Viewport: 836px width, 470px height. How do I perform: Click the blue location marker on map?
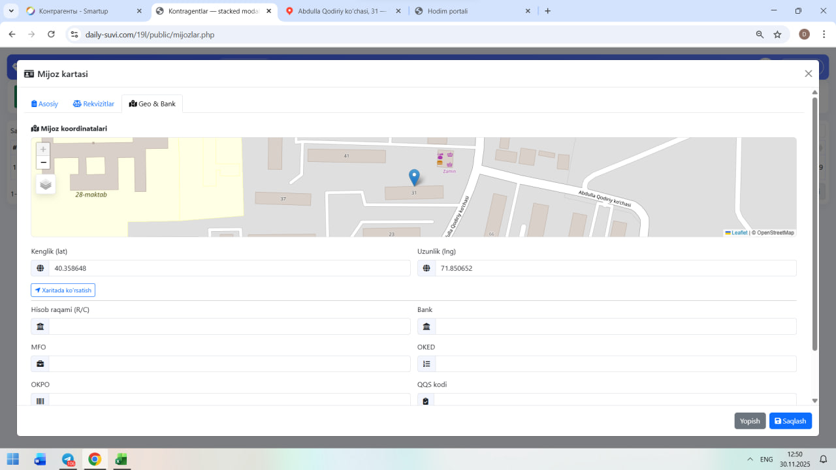point(414,176)
